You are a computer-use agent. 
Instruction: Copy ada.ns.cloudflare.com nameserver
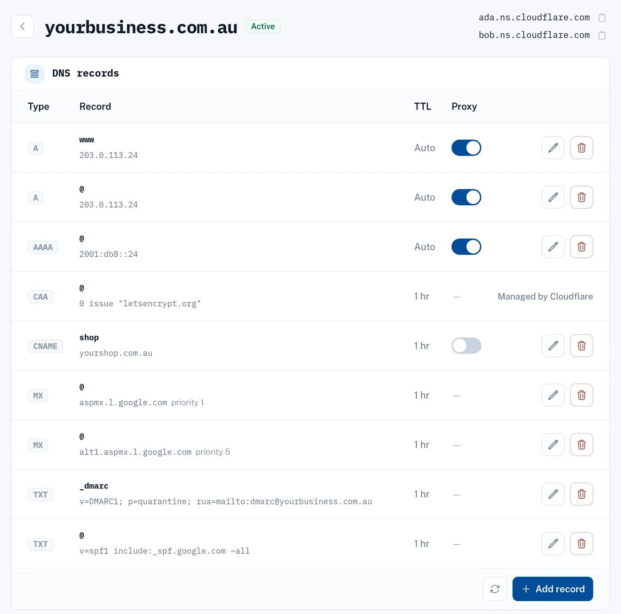pyautogui.click(x=602, y=18)
